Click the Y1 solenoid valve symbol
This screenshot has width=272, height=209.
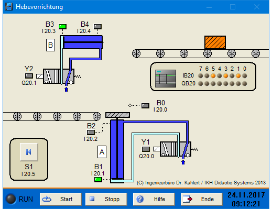[x=176, y=149]
